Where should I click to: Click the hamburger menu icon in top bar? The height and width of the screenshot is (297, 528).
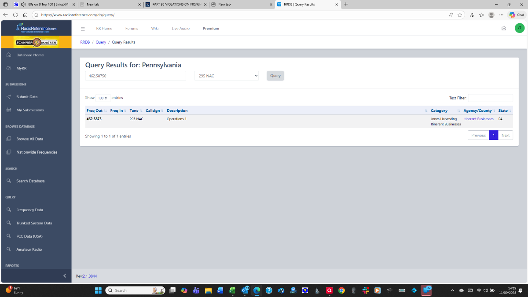tap(83, 29)
